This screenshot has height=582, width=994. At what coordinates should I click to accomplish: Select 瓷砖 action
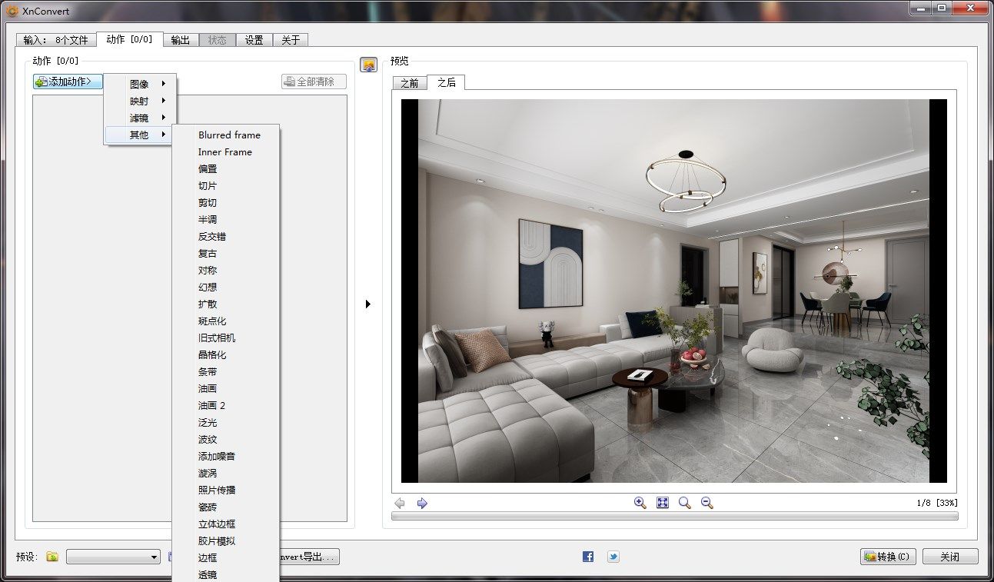(x=208, y=507)
